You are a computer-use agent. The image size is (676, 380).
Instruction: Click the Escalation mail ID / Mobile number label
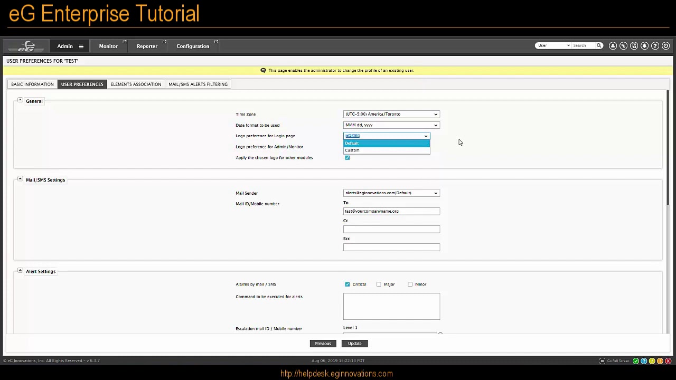269,329
